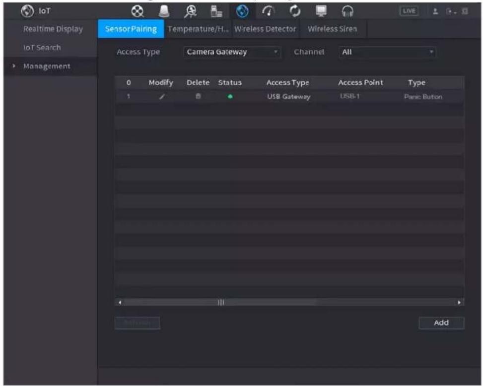Switch to the Sensor Pairing tab
This screenshot has width=483, height=386.
pyautogui.click(x=131, y=29)
